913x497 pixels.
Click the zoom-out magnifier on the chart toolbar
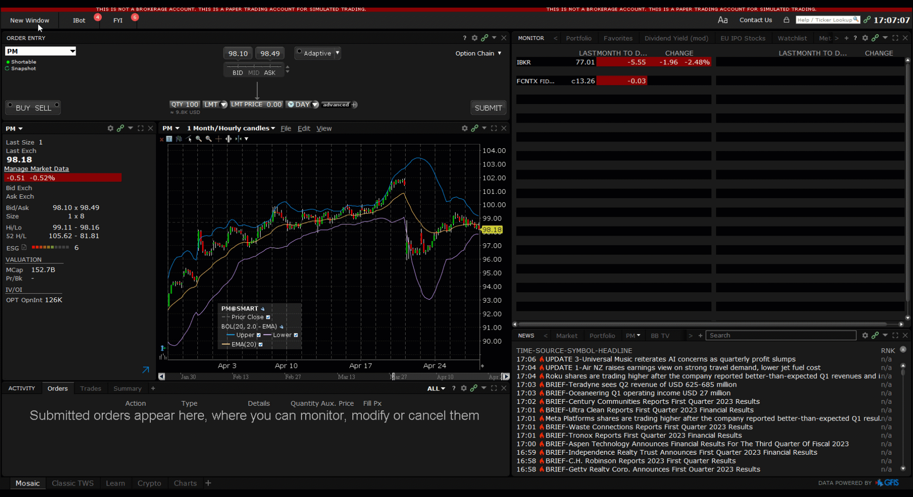point(209,138)
